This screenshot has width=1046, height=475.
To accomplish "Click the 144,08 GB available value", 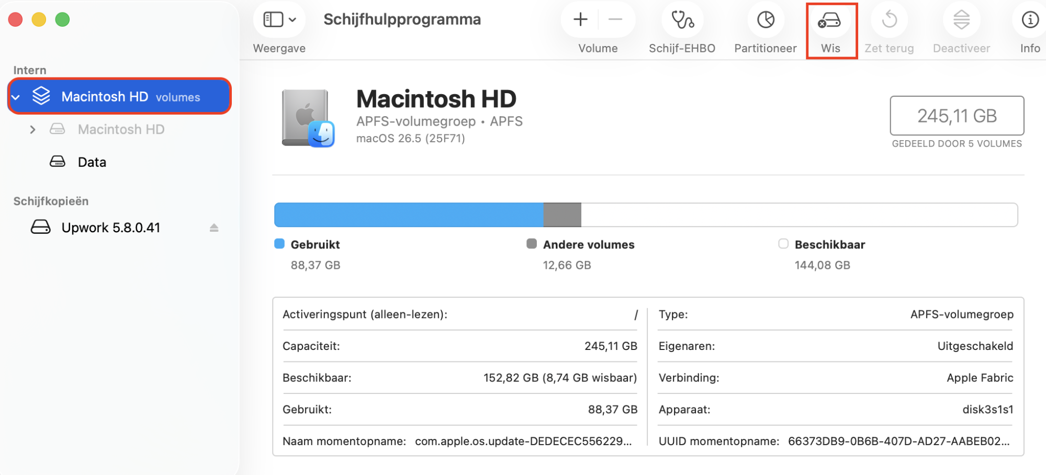I will [x=822, y=265].
